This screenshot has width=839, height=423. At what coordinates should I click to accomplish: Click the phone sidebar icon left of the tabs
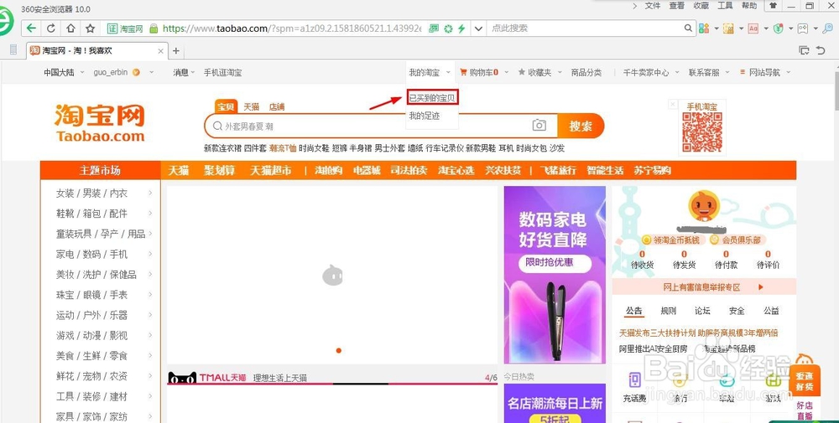point(13,50)
